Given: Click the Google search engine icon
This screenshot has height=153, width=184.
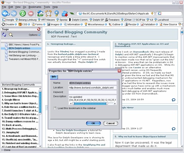Looking at the screenshot, I should click(x=160, y=13).
